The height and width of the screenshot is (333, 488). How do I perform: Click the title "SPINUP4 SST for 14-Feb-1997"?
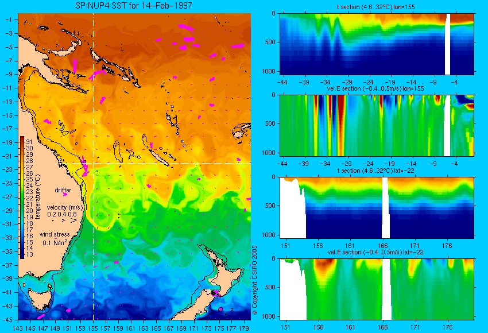pyautogui.click(x=134, y=6)
